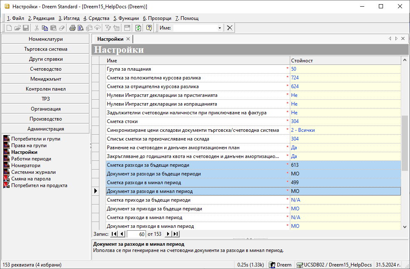Jump to the last record
The image size is (410, 269).
(176, 234)
